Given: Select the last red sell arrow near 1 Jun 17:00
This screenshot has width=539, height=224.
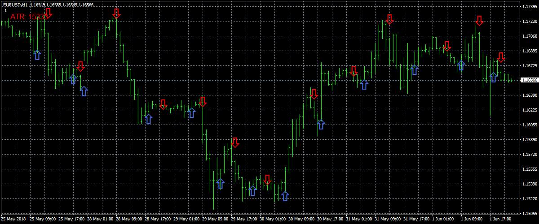Looking at the screenshot, I should point(501,57).
